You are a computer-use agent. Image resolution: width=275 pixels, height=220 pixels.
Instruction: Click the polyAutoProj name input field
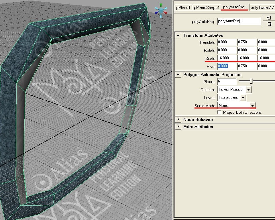[x=239, y=21]
